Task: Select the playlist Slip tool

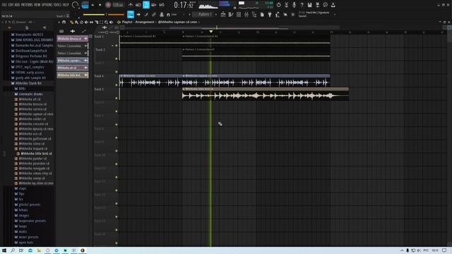Action: coord(91,22)
